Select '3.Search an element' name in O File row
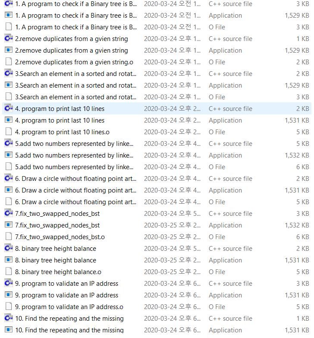This screenshot has height=338, width=314. (76, 97)
